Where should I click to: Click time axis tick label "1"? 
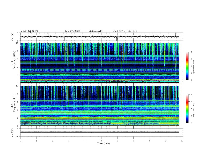[37, 141]
